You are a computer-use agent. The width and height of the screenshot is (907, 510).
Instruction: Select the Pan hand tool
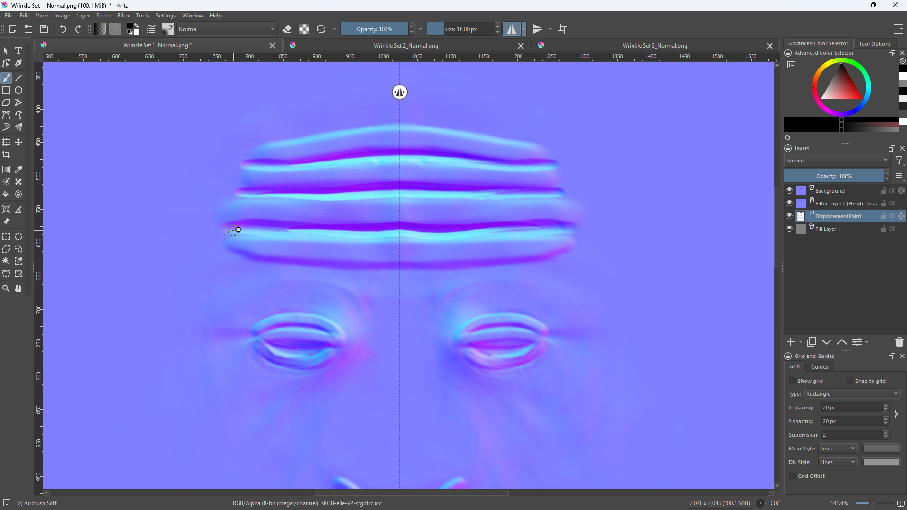pyautogui.click(x=18, y=289)
